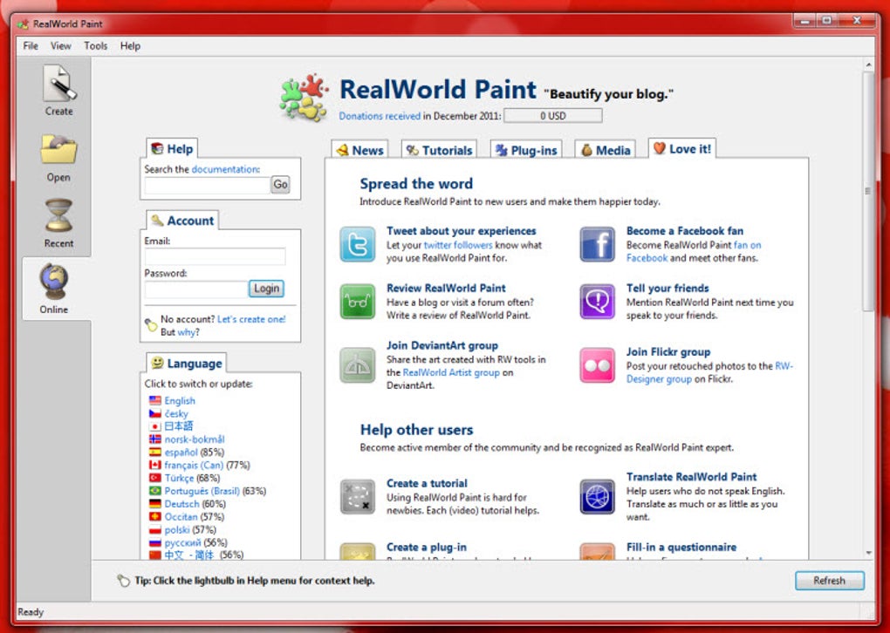Open the Tools menu
890x633 pixels.
coord(96,46)
